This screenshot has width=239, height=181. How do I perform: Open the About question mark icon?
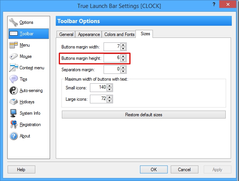click(x=13, y=136)
